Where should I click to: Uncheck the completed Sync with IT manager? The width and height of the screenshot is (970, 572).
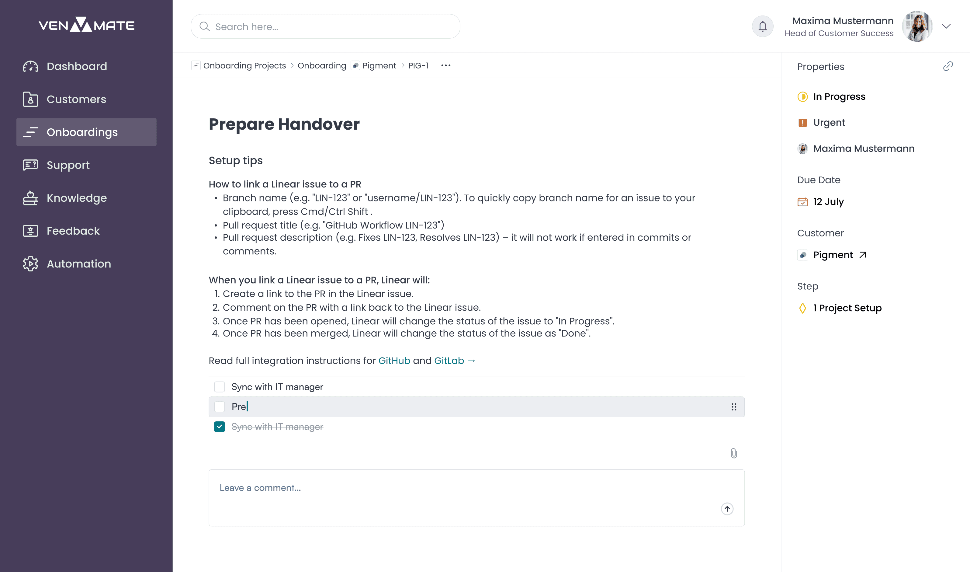tap(220, 426)
